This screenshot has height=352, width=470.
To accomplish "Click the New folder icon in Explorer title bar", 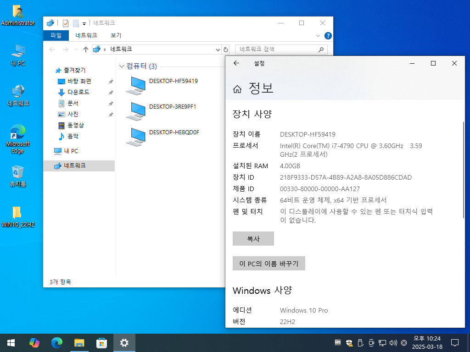I will point(76,23).
